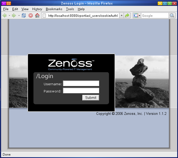Viewport: 178px width, 158px height.
Task: Close the Firefox window
Action: tap(174, 3)
